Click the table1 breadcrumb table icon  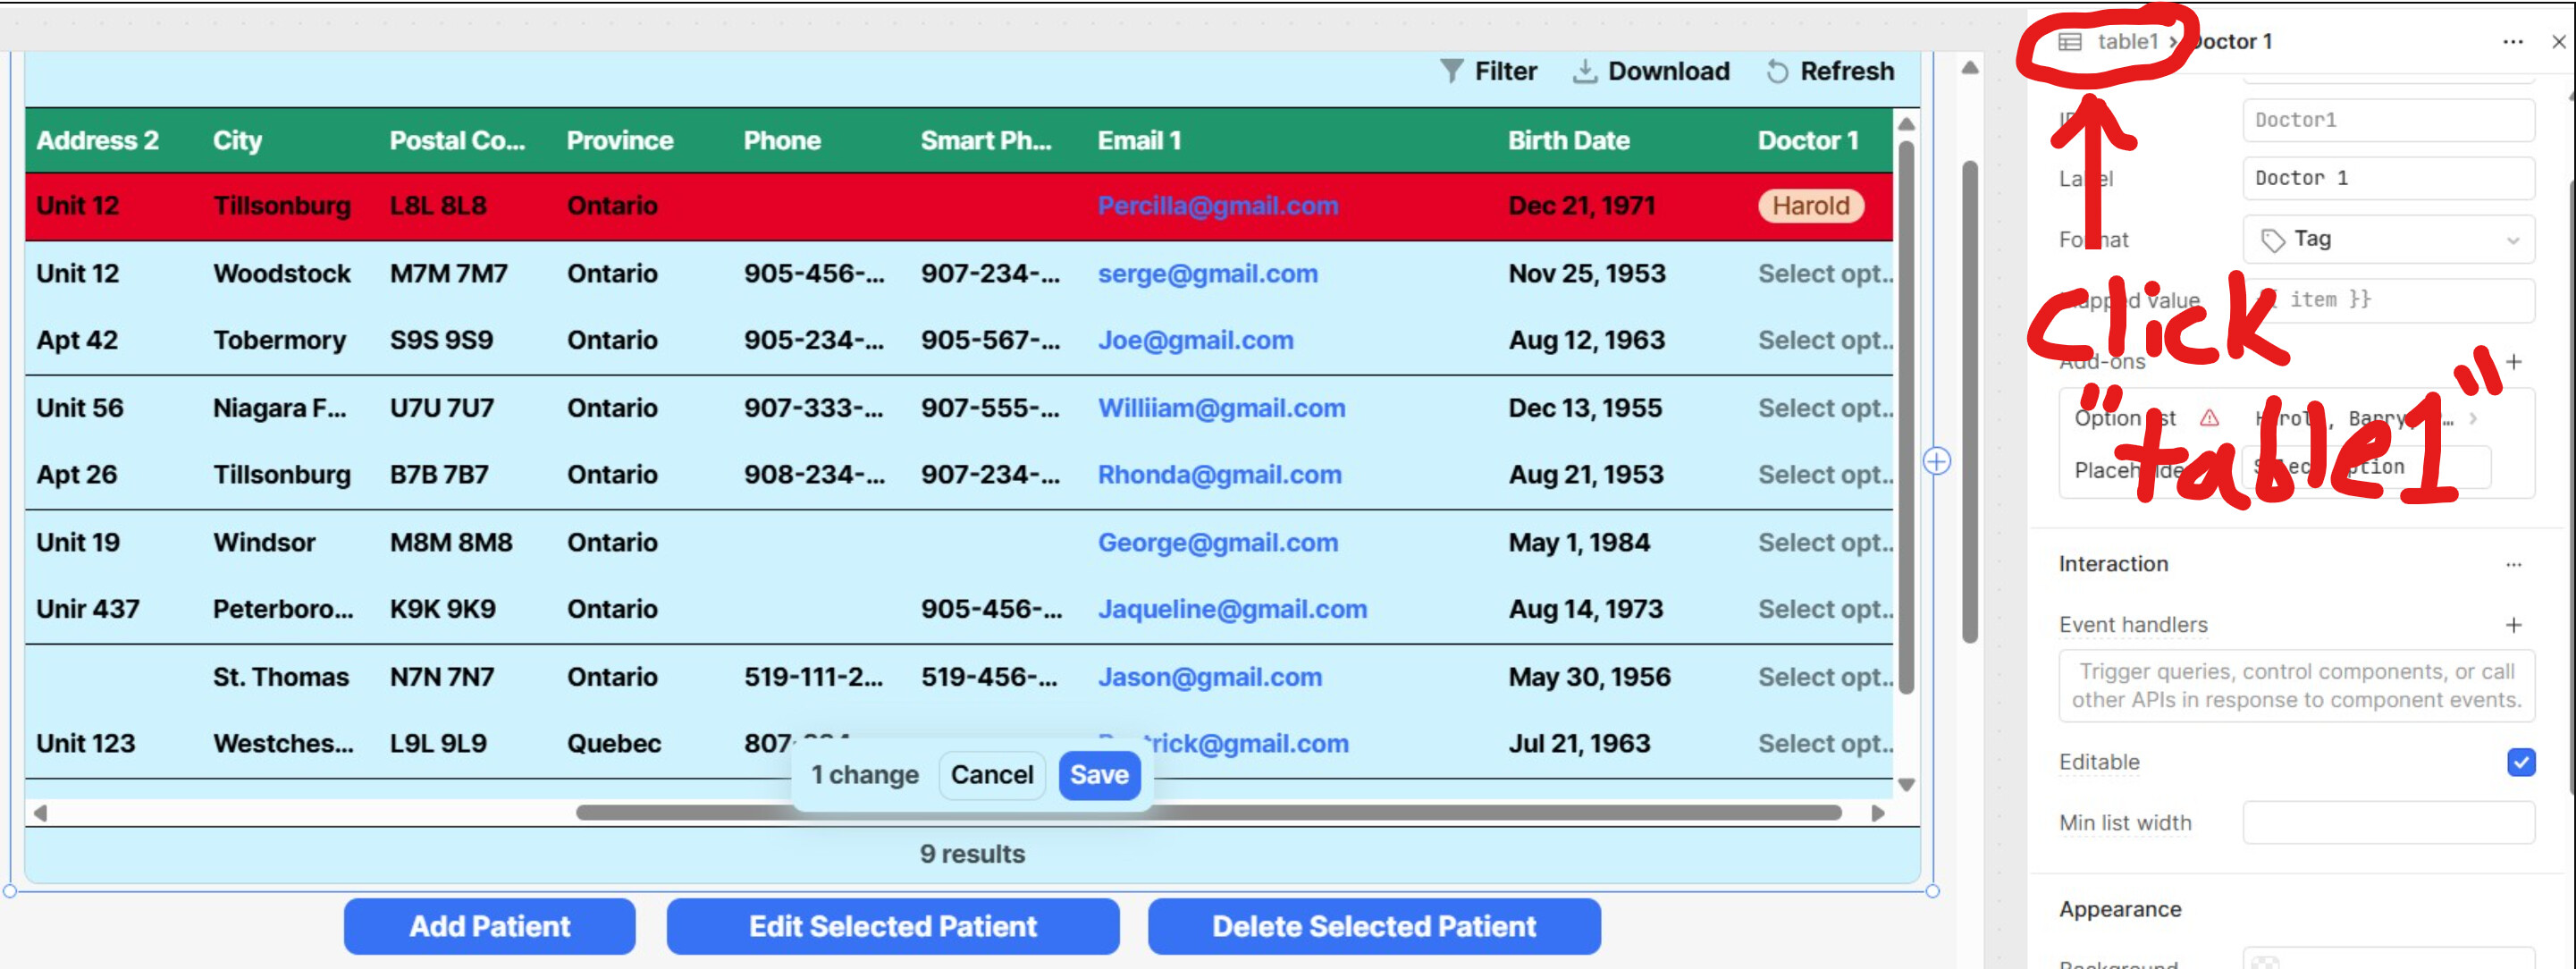[2070, 42]
